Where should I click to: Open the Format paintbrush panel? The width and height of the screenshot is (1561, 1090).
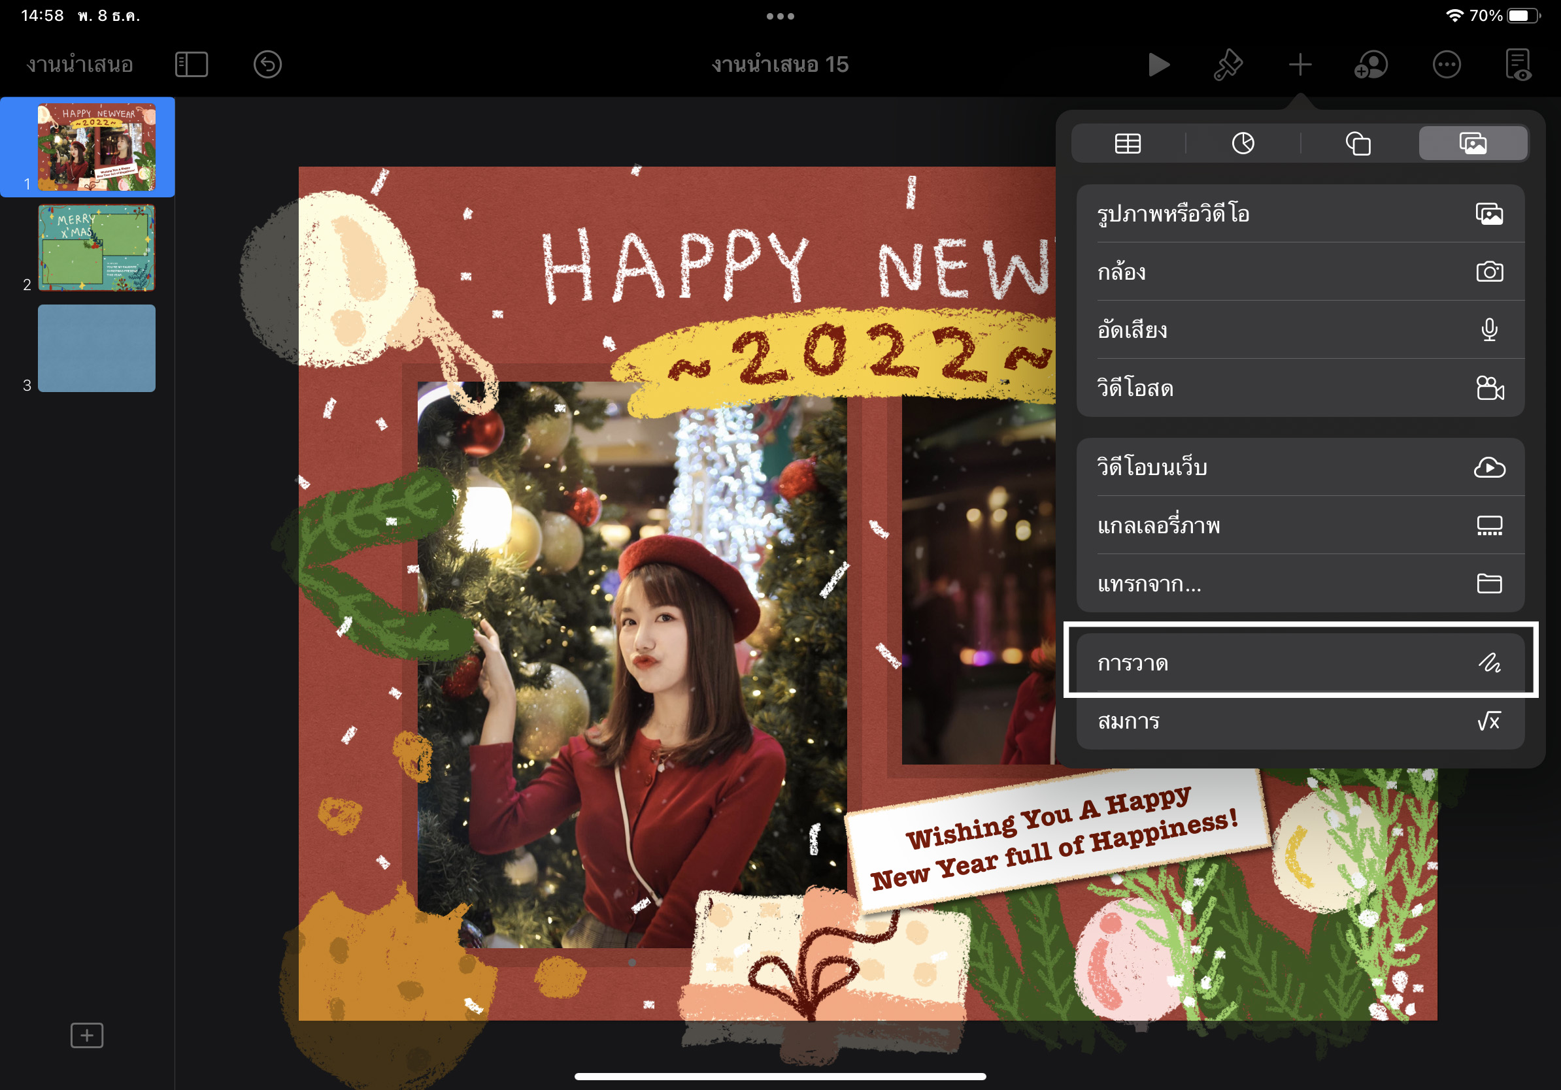click(1228, 65)
